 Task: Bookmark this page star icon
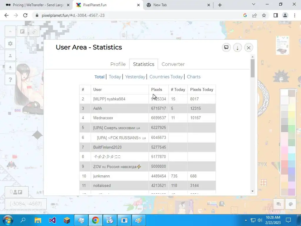264,15
